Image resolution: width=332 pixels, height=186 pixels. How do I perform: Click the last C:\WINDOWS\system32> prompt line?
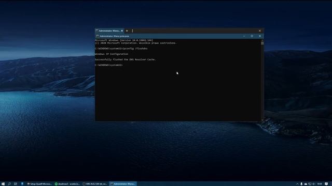pos(109,65)
